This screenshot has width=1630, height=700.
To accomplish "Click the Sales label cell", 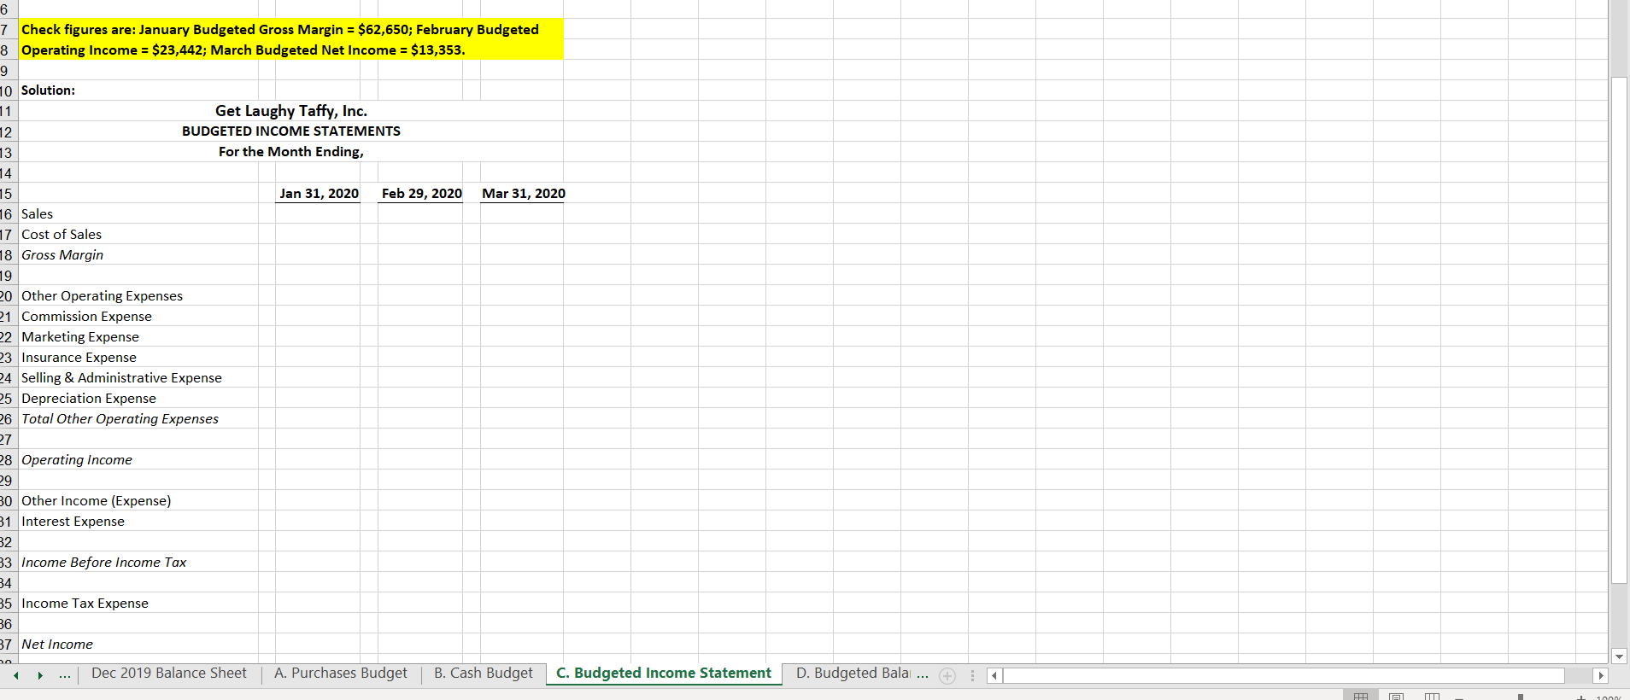I will pos(138,213).
